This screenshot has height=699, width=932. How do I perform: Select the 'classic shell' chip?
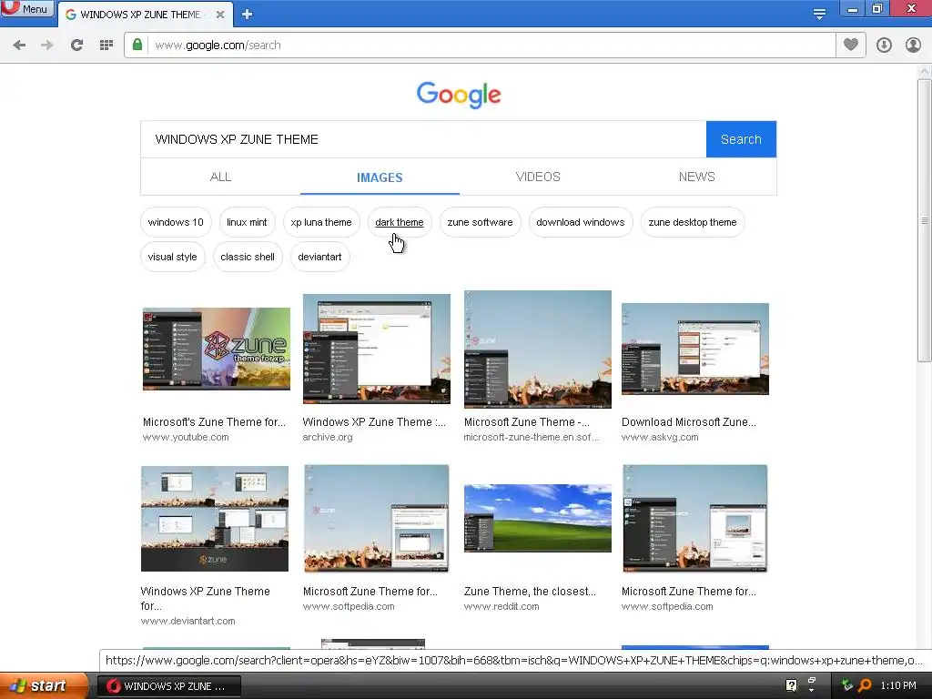click(x=248, y=257)
